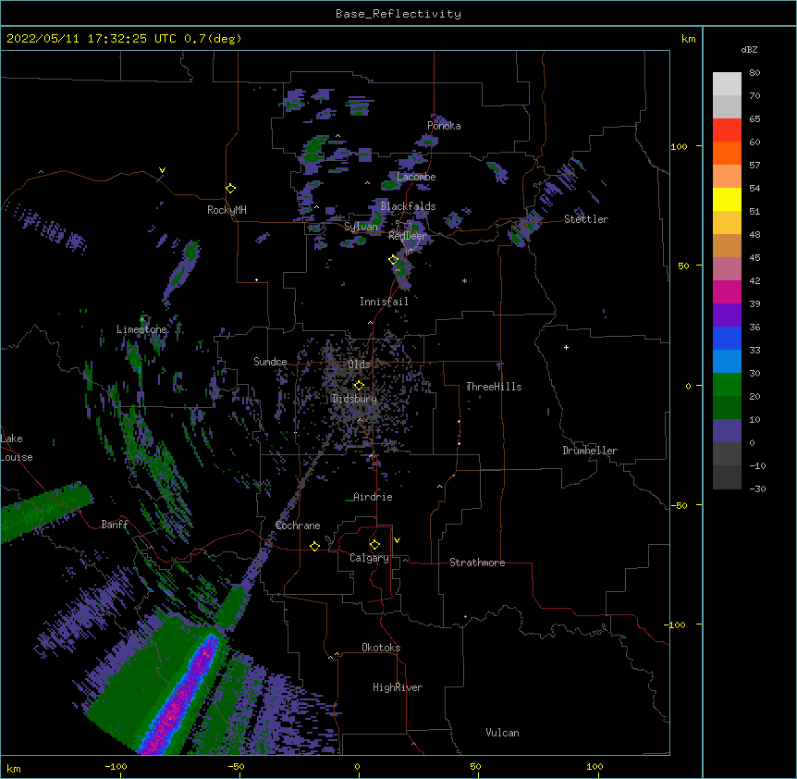The width and height of the screenshot is (797, 779).
Task: Click the yellow diamond marker beside RockyMH
Action: [x=230, y=189]
